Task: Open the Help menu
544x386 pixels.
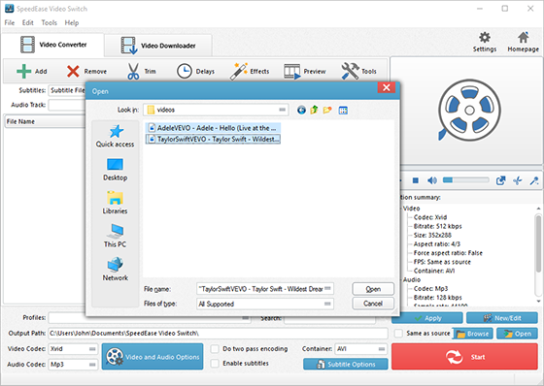Action: [x=72, y=23]
